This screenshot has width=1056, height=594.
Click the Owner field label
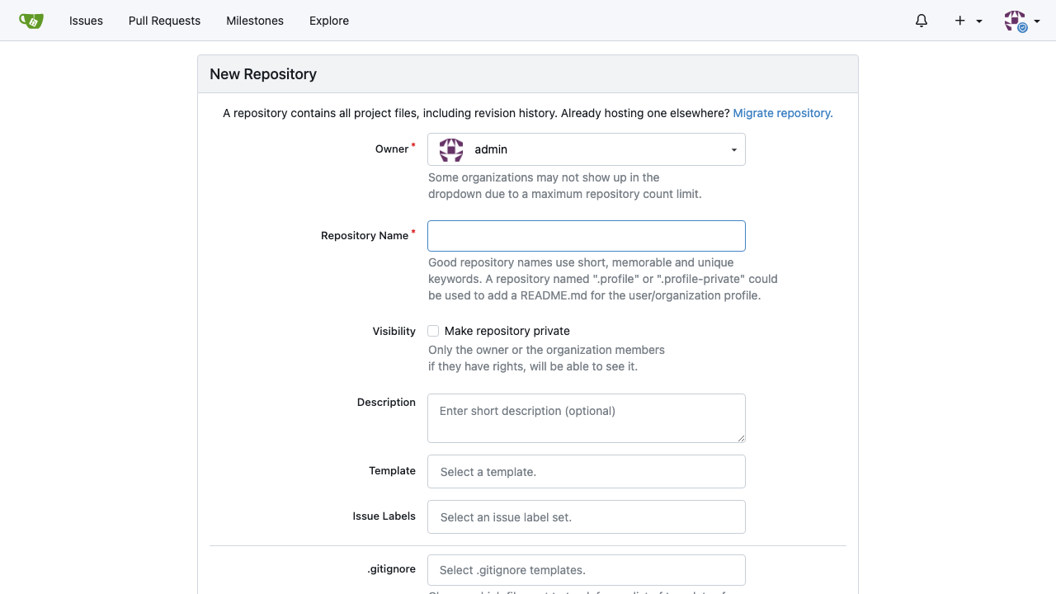[392, 149]
